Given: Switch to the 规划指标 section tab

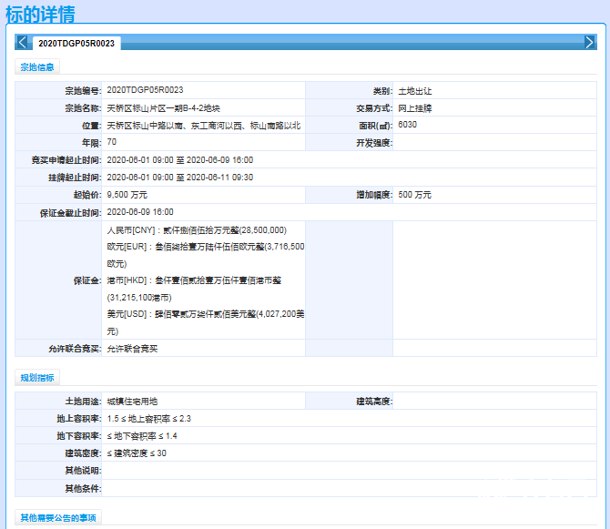Looking at the screenshot, I should (38, 378).
